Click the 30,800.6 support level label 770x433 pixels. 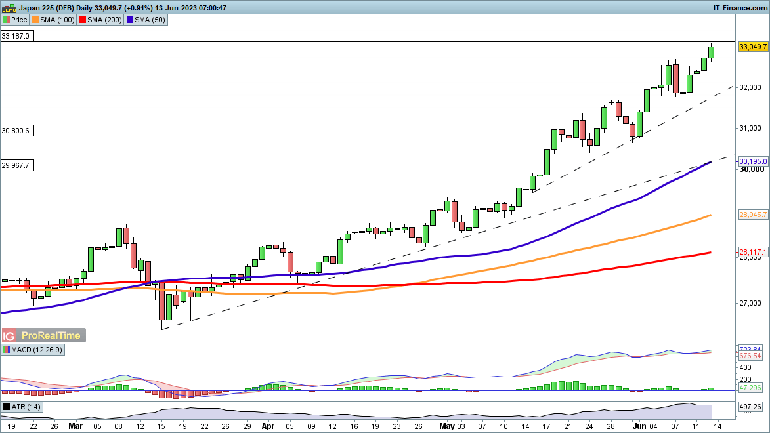16,131
